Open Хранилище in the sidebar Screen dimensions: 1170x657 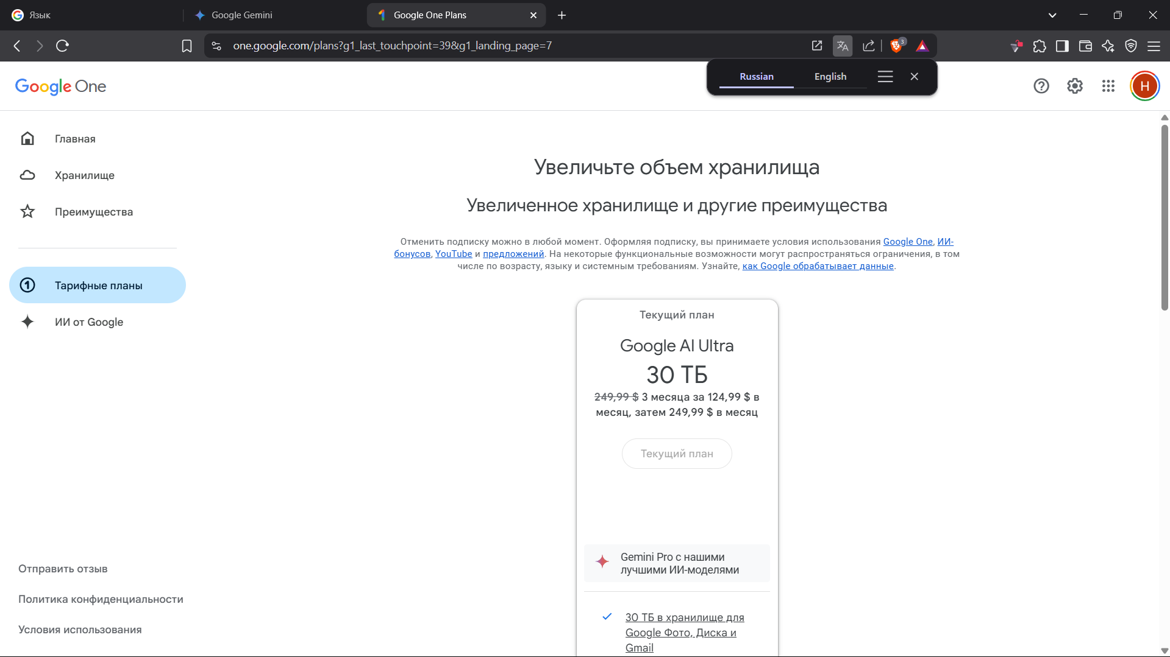point(98,175)
